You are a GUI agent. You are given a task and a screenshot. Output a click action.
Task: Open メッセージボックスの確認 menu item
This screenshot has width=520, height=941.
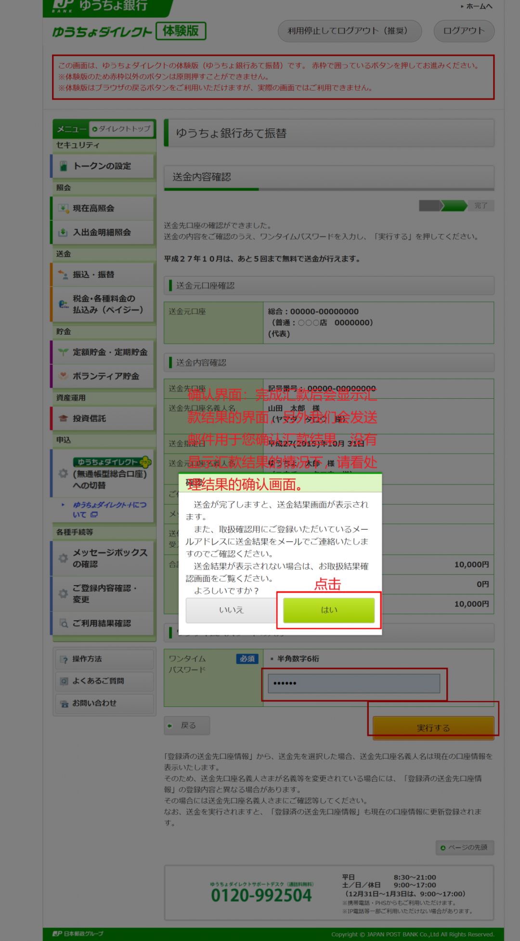point(103,558)
